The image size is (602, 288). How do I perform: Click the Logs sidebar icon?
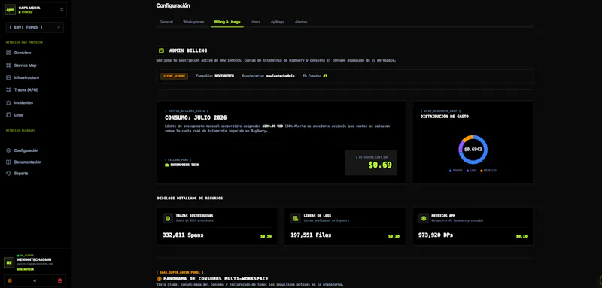(8, 114)
